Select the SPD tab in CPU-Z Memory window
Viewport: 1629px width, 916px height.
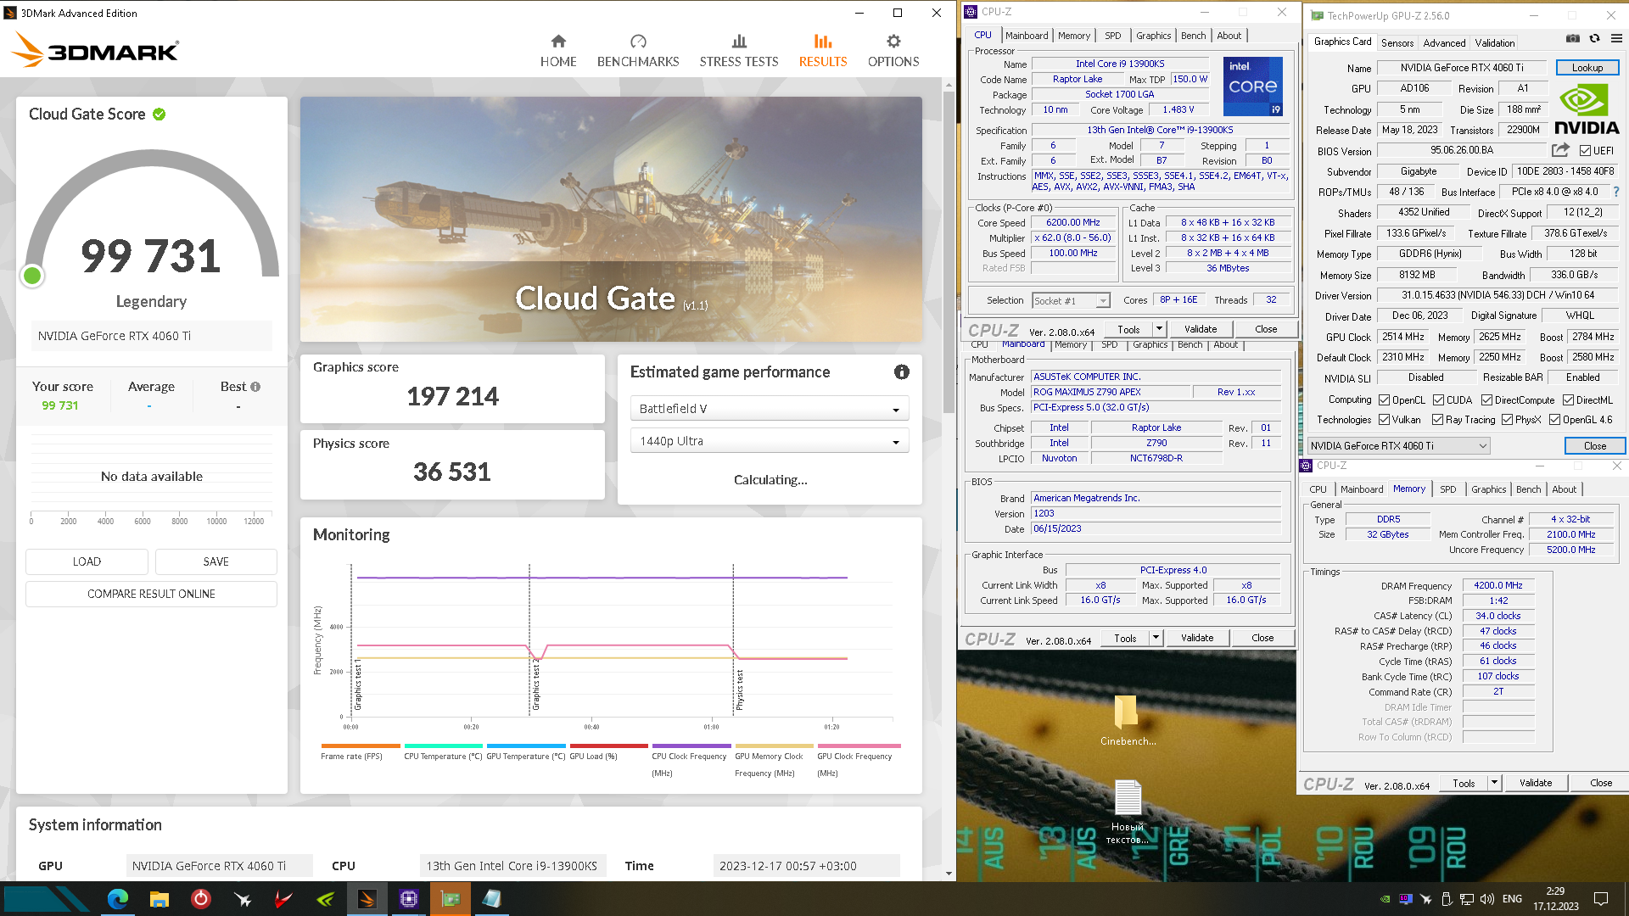pos(1448,489)
